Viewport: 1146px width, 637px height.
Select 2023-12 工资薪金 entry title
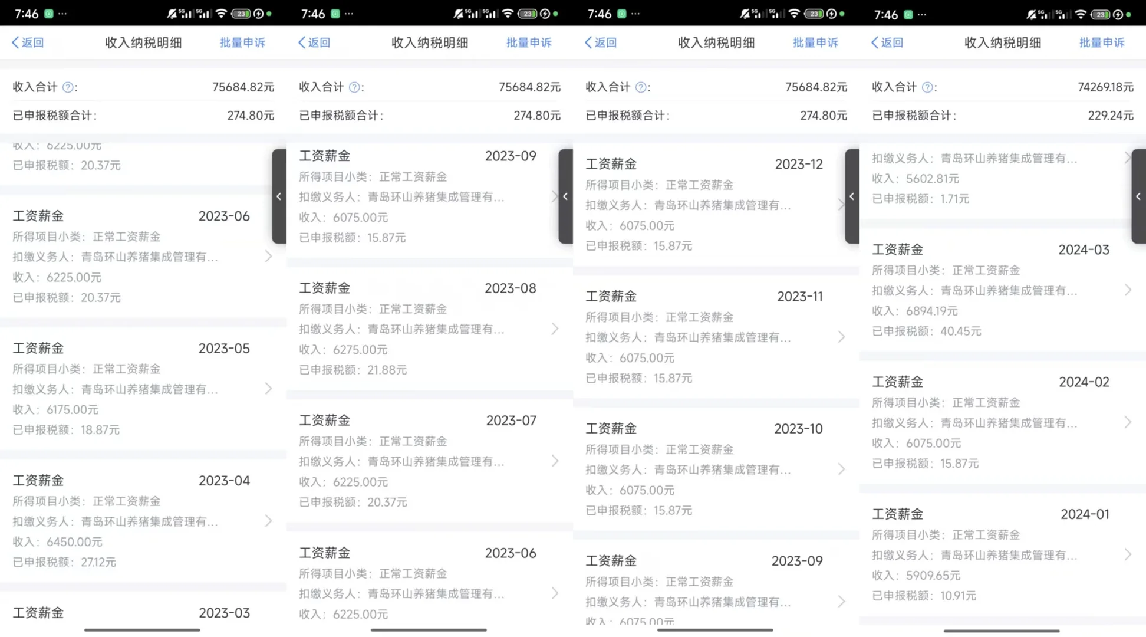click(611, 164)
